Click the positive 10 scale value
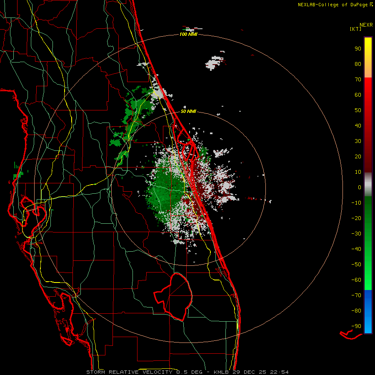The image size is (375, 375). [358, 172]
